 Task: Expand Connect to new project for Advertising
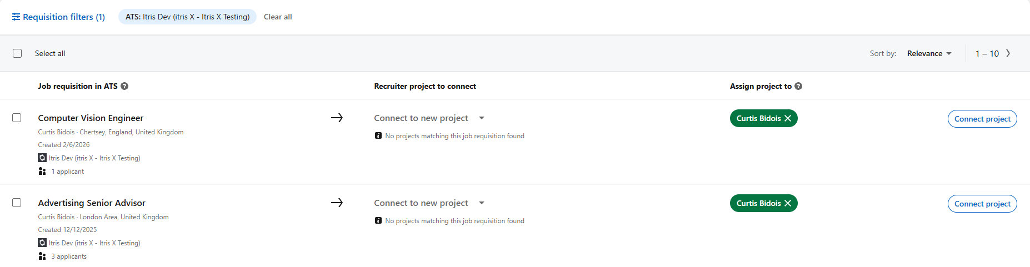pyautogui.click(x=429, y=203)
